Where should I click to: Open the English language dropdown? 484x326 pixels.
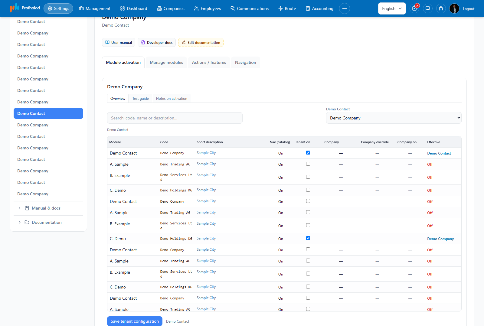392,8
